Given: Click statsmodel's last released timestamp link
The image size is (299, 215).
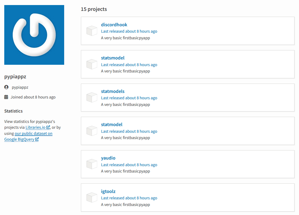Looking at the screenshot, I should pyautogui.click(x=129, y=64).
